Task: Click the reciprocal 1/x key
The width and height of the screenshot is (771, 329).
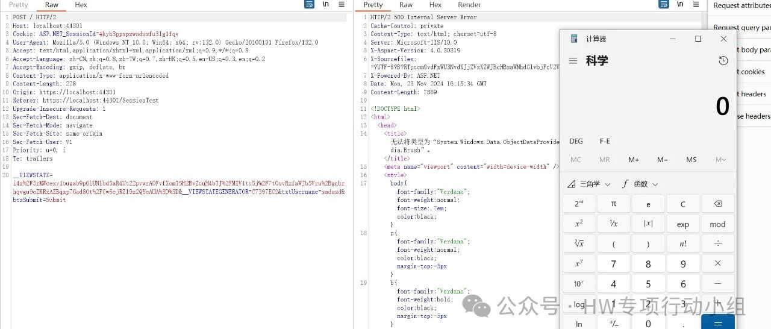Action: (614, 224)
